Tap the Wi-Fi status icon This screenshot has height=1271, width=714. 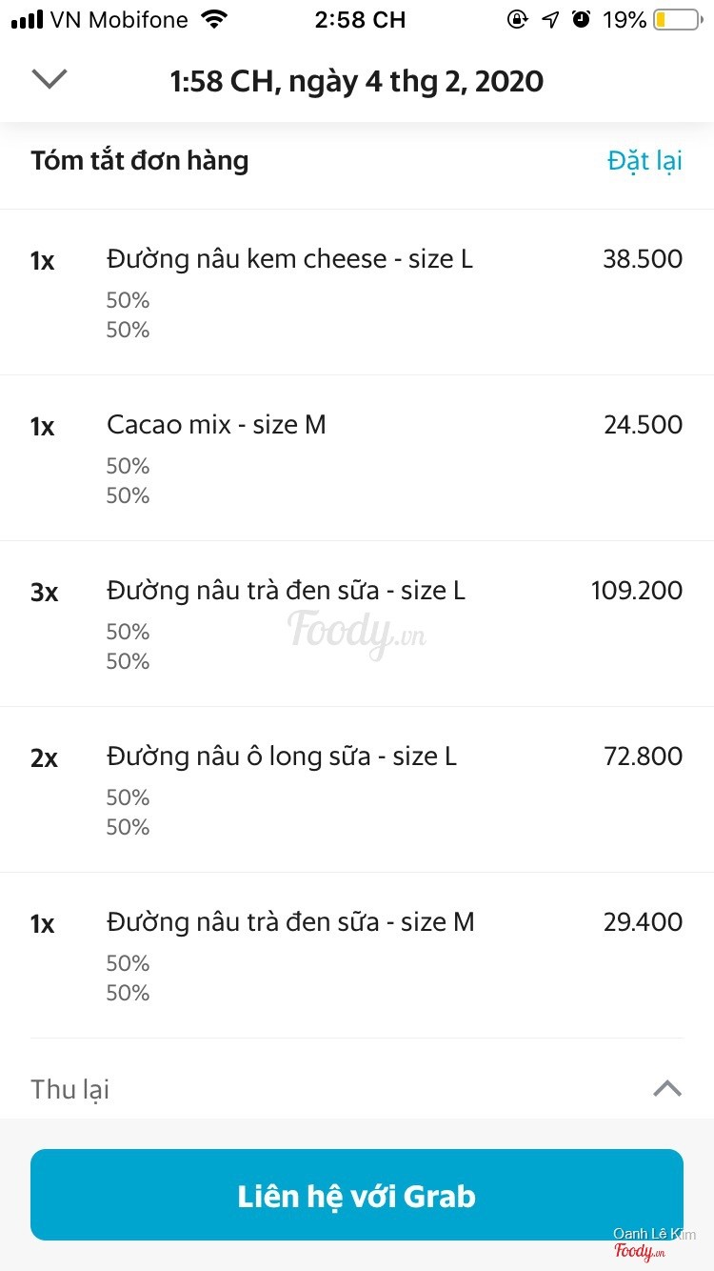[x=215, y=19]
